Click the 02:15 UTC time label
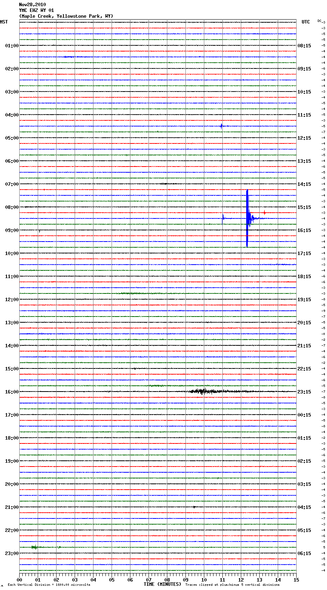The height and width of the screenshot is (590, 327). [x=304, y=461]
